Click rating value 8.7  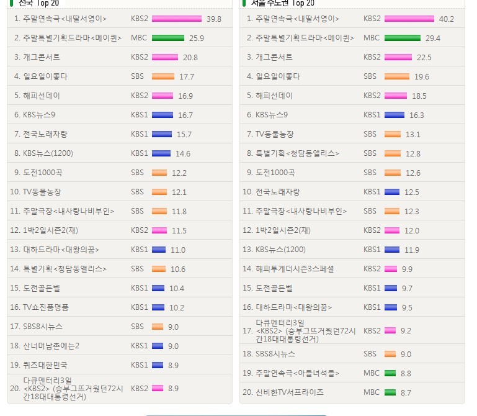[x=406, y=392]
